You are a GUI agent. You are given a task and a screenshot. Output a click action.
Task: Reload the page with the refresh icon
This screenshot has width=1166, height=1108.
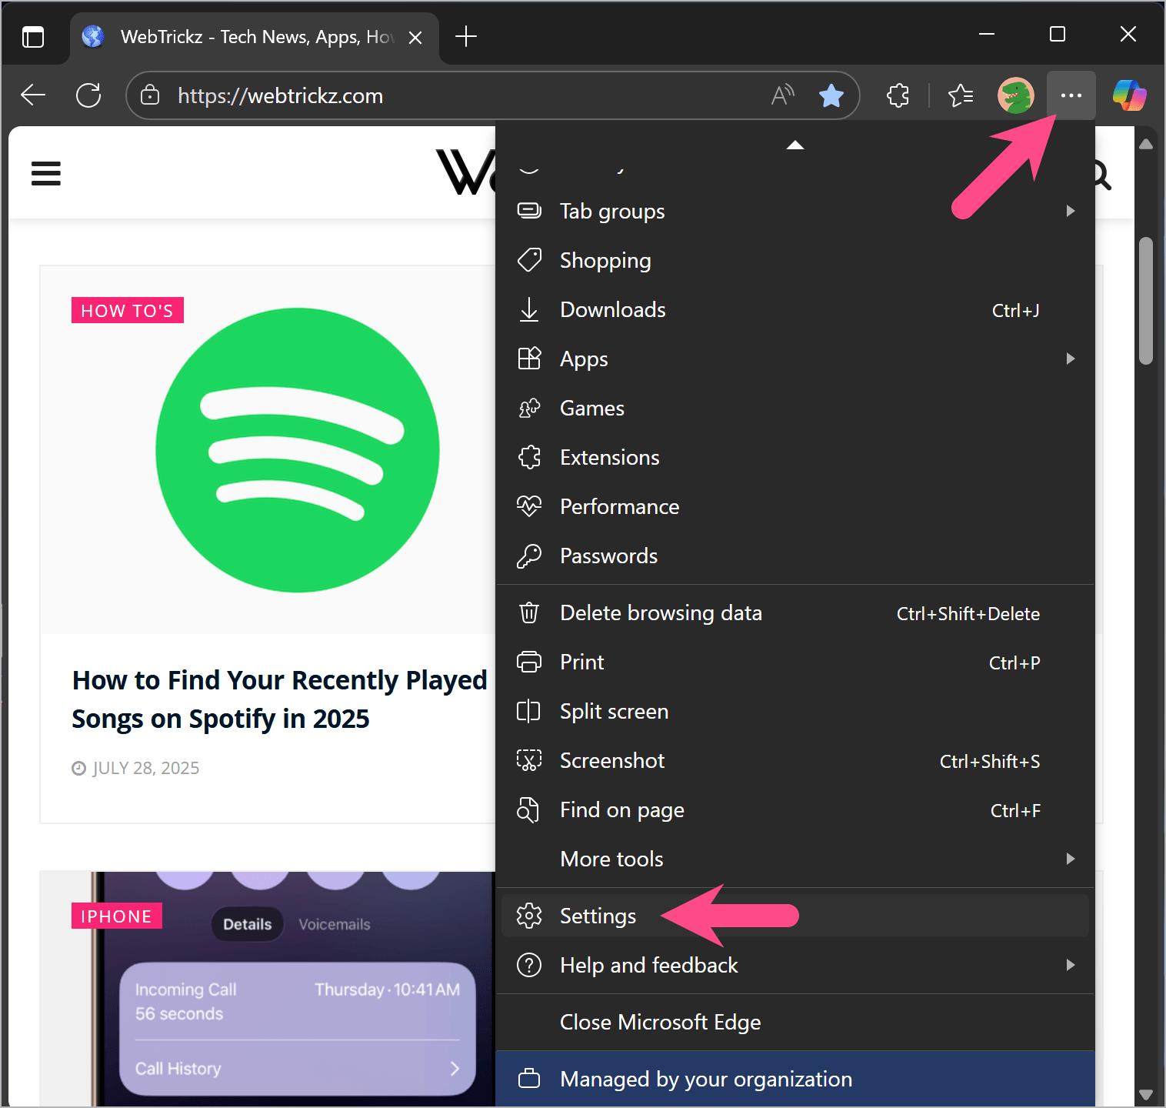[x=88, y=95]
